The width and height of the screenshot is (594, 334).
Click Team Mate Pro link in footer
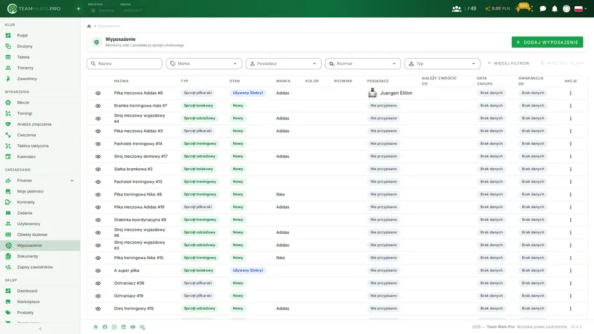[501, 327]
